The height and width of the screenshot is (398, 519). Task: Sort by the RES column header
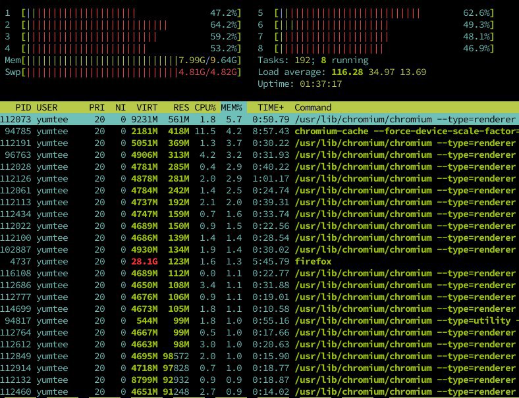click(x=181, y=107)
